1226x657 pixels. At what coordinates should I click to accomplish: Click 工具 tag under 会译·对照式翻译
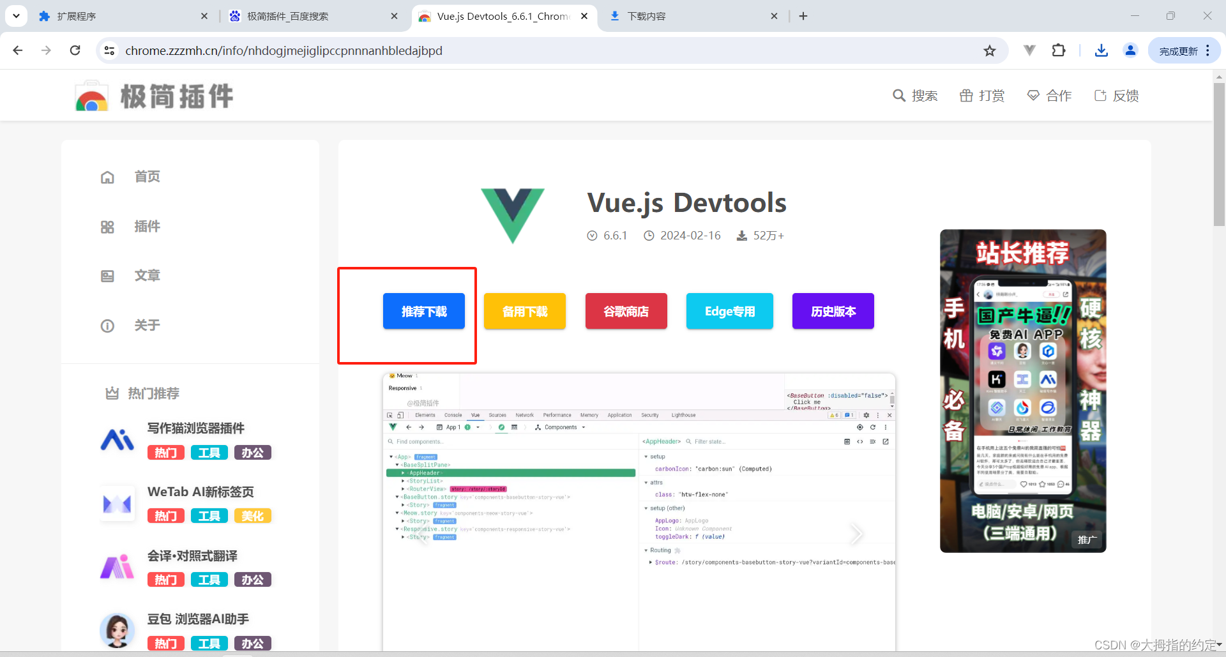[x=209, y=580]
